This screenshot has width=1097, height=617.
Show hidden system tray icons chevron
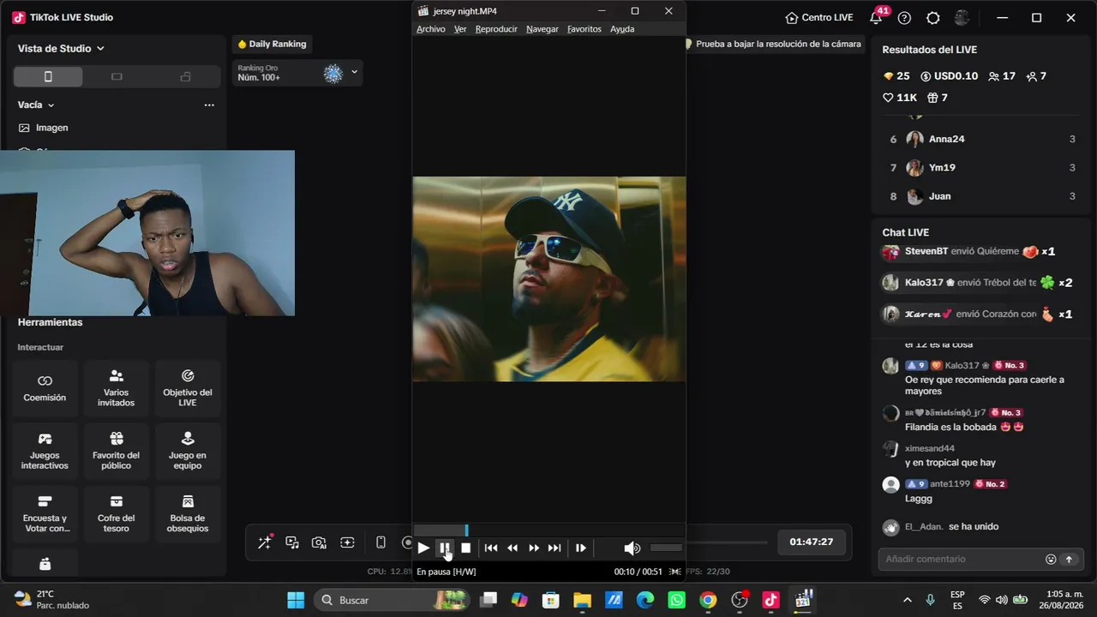click(x=908, y=600)
